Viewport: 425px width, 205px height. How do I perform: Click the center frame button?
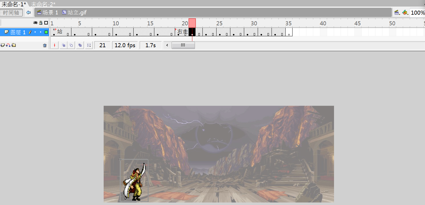click(x=54, y=45)
